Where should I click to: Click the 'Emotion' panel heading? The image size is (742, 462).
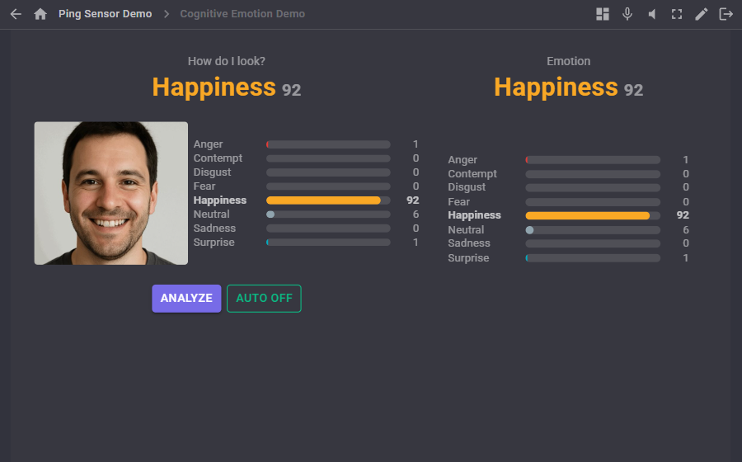[568, 61]
